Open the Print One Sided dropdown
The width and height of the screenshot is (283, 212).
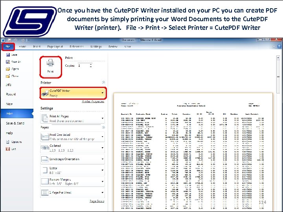point(72,137)
